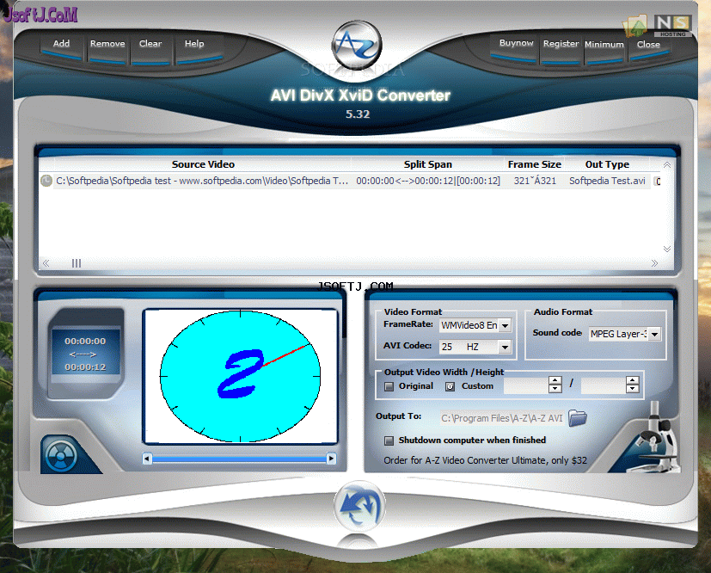The width and height of the screenshot is (711, 573).
Task: Enable the Original size checkbox
Action: [389, 386]
